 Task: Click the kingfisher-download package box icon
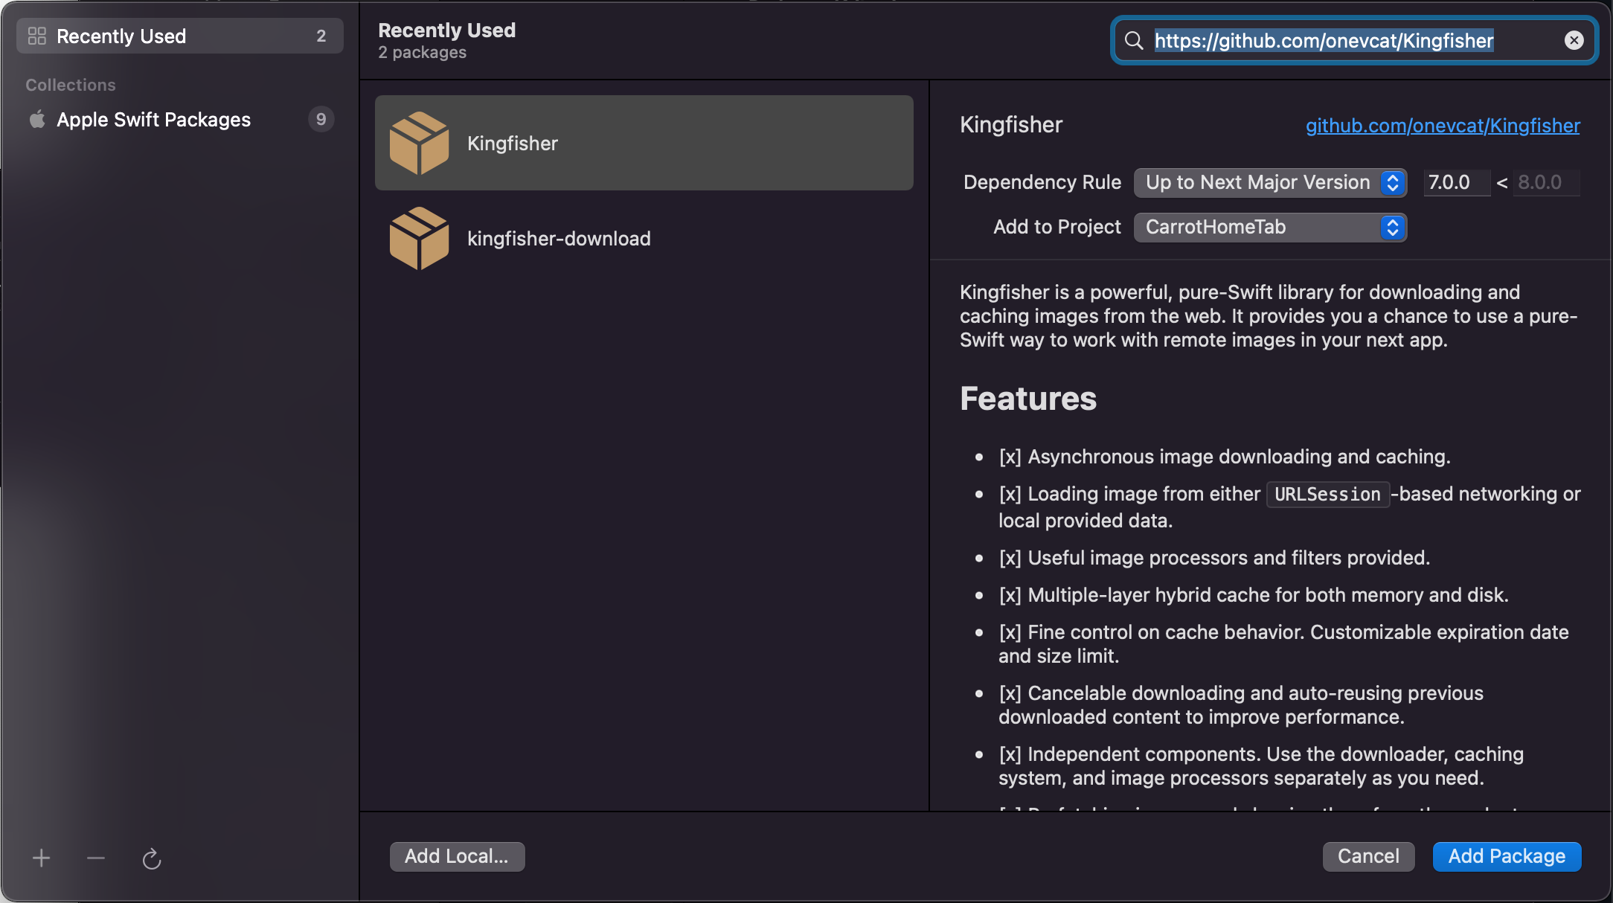coord(419,238)
